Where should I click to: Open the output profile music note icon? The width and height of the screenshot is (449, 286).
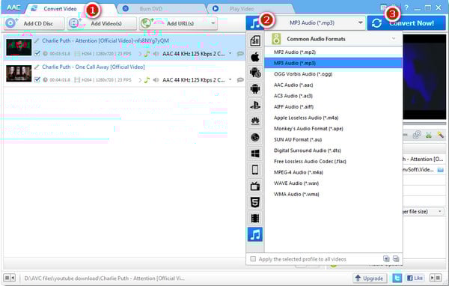coord(254,23)
